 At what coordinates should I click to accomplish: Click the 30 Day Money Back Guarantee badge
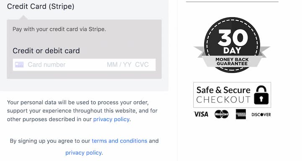pyautogui.click(x=232, y=45)
